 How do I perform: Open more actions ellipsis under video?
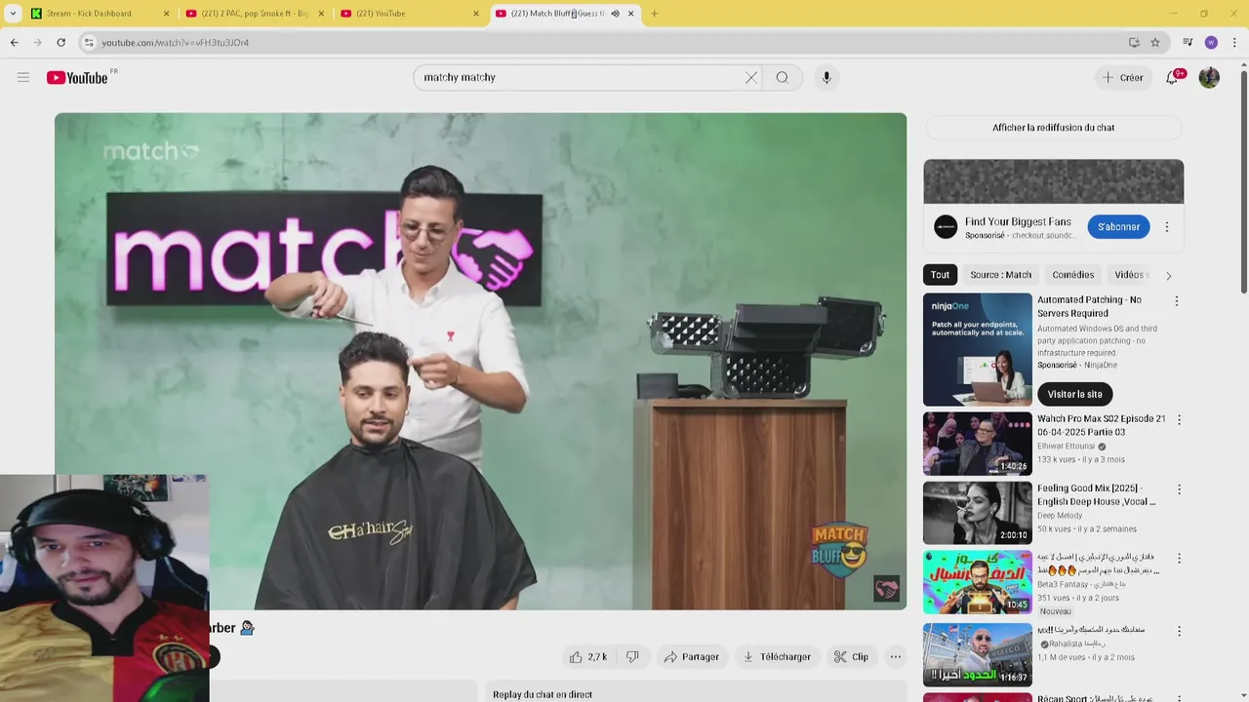click(x=896, y=657)
